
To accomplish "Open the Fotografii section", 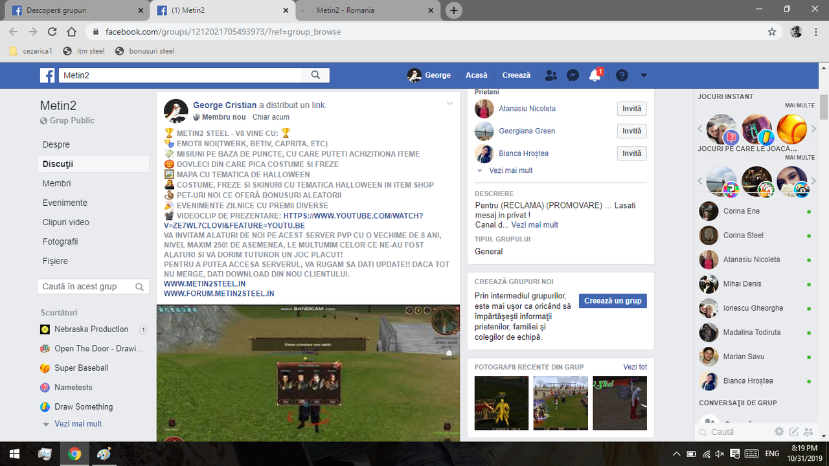I will [x=60, y=241].
